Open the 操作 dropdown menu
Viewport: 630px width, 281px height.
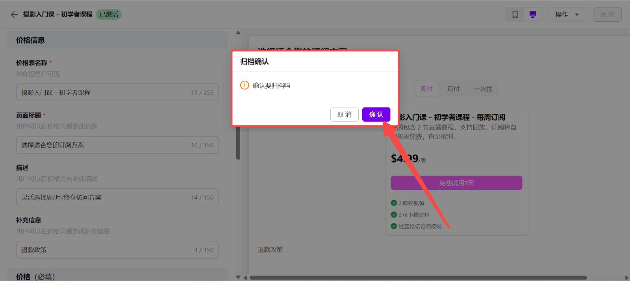point(568,15)
